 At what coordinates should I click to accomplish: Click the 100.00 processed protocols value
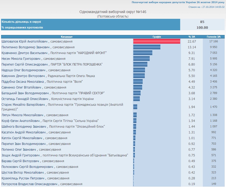[x=202, y=27]
